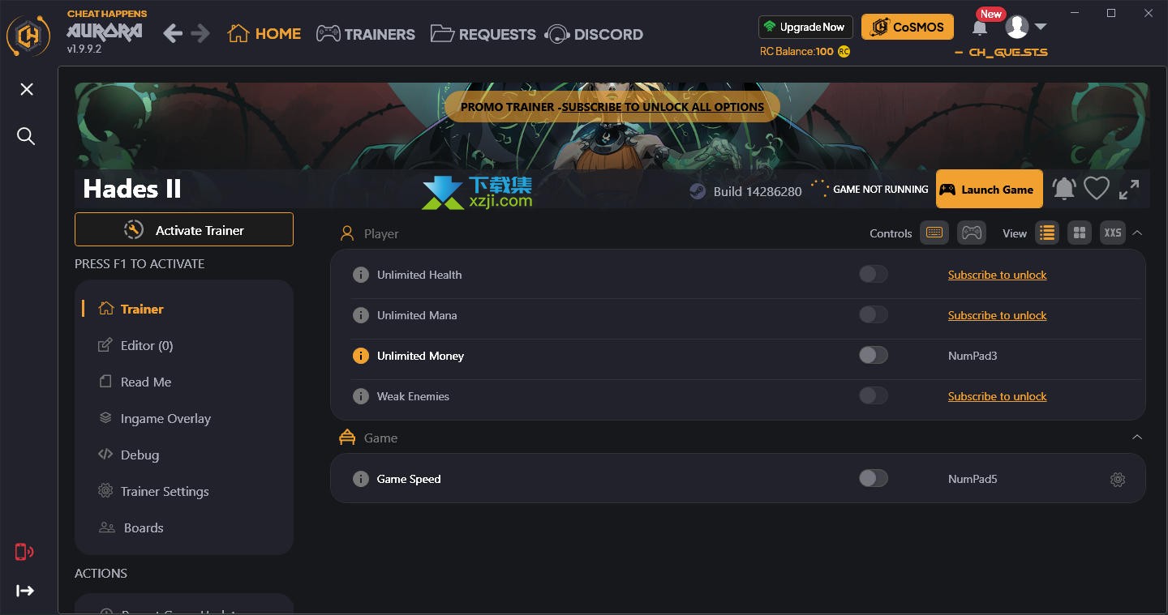Collapse the Game section chevron

coord(1137,438)
